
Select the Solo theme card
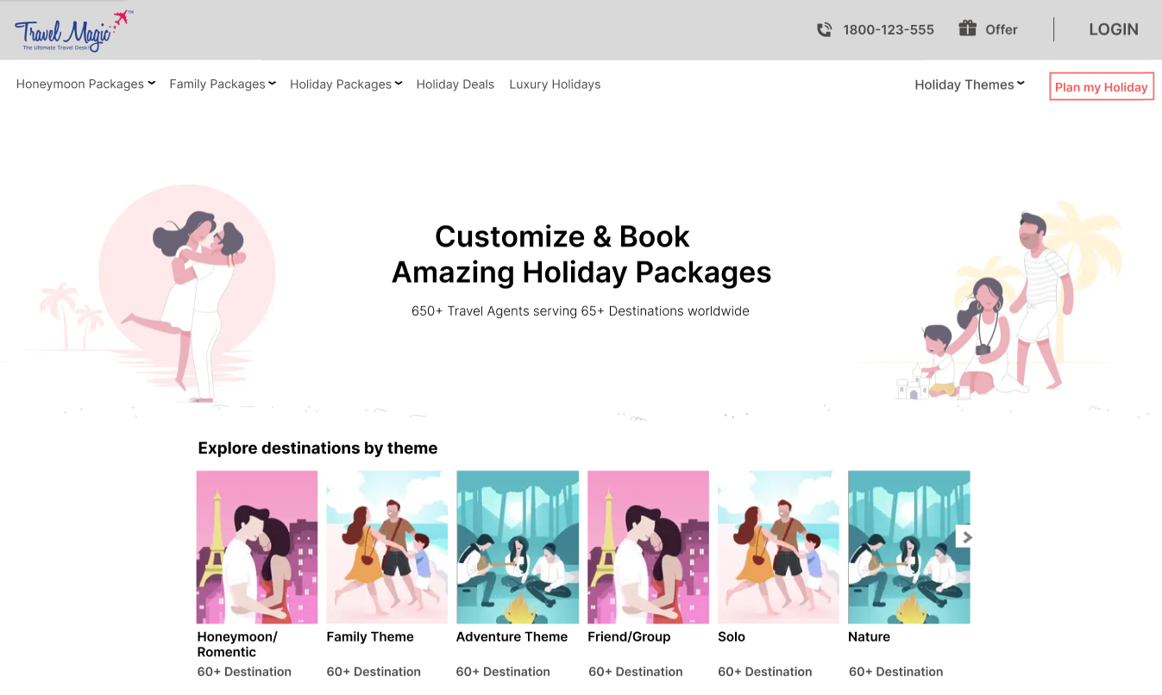[x=777, y=546]
